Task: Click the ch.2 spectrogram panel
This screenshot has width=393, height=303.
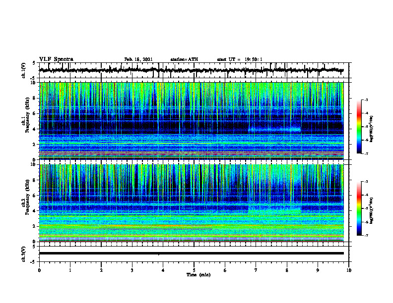Action: click(192, 203)
